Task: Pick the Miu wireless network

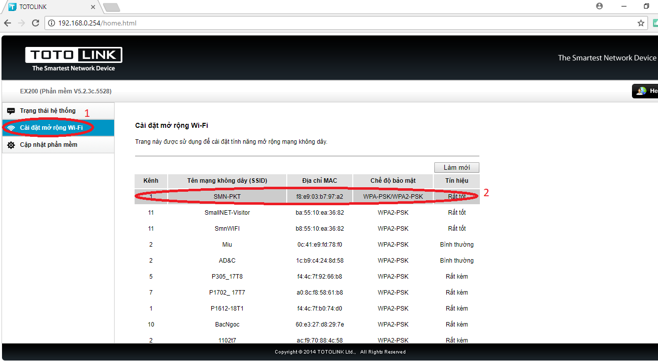Action: [x=227, y=244]
